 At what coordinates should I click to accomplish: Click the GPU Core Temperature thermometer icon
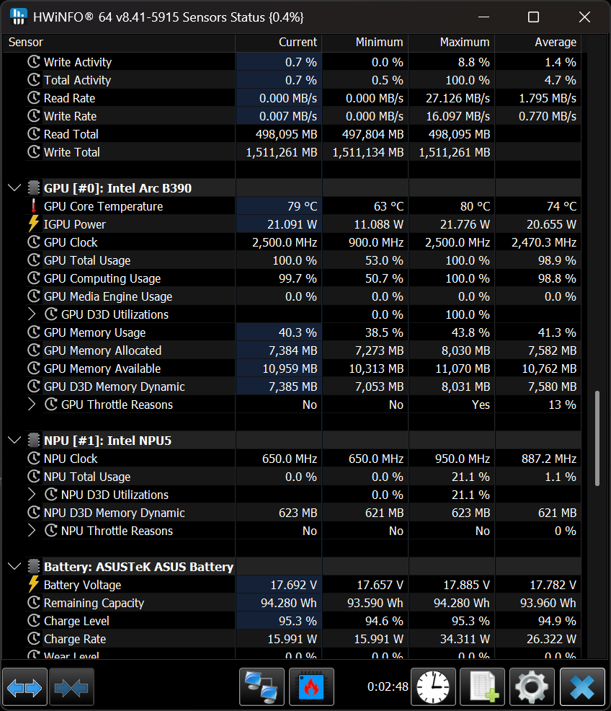pyautogui.click(x=34, y=206)
